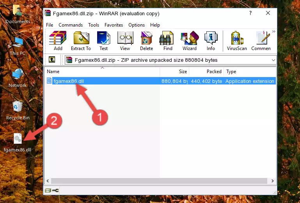This screenshot has height=203, width=300.
Task: Open the File menu
Action: point(50,25)
